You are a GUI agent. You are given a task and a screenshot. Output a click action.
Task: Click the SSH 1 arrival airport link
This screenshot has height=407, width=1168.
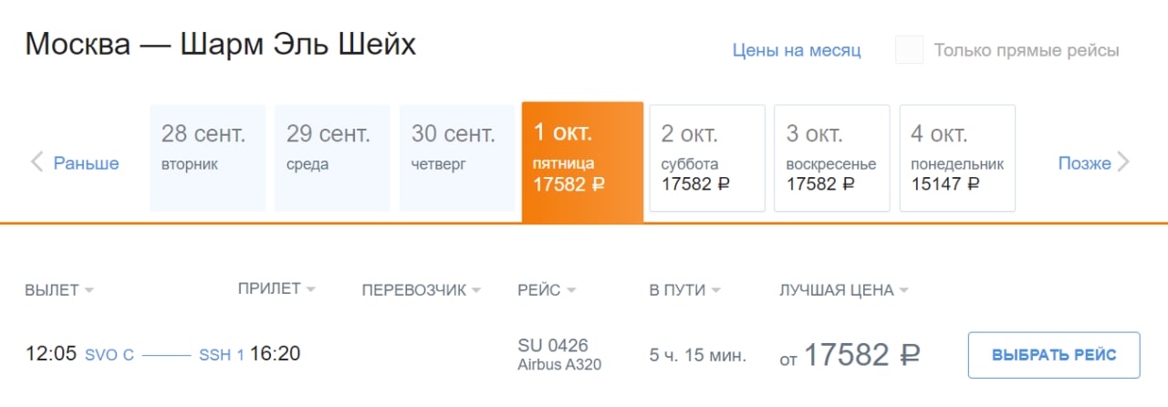(222, 355)
